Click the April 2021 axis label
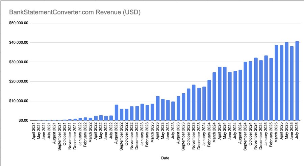 33,131
